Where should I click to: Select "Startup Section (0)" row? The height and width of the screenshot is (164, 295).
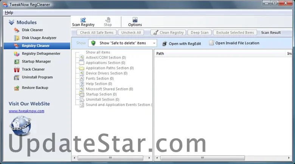click(x=101, y=94)
